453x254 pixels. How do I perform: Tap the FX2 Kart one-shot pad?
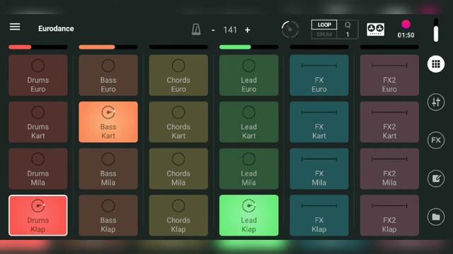[x=389, y=122]
